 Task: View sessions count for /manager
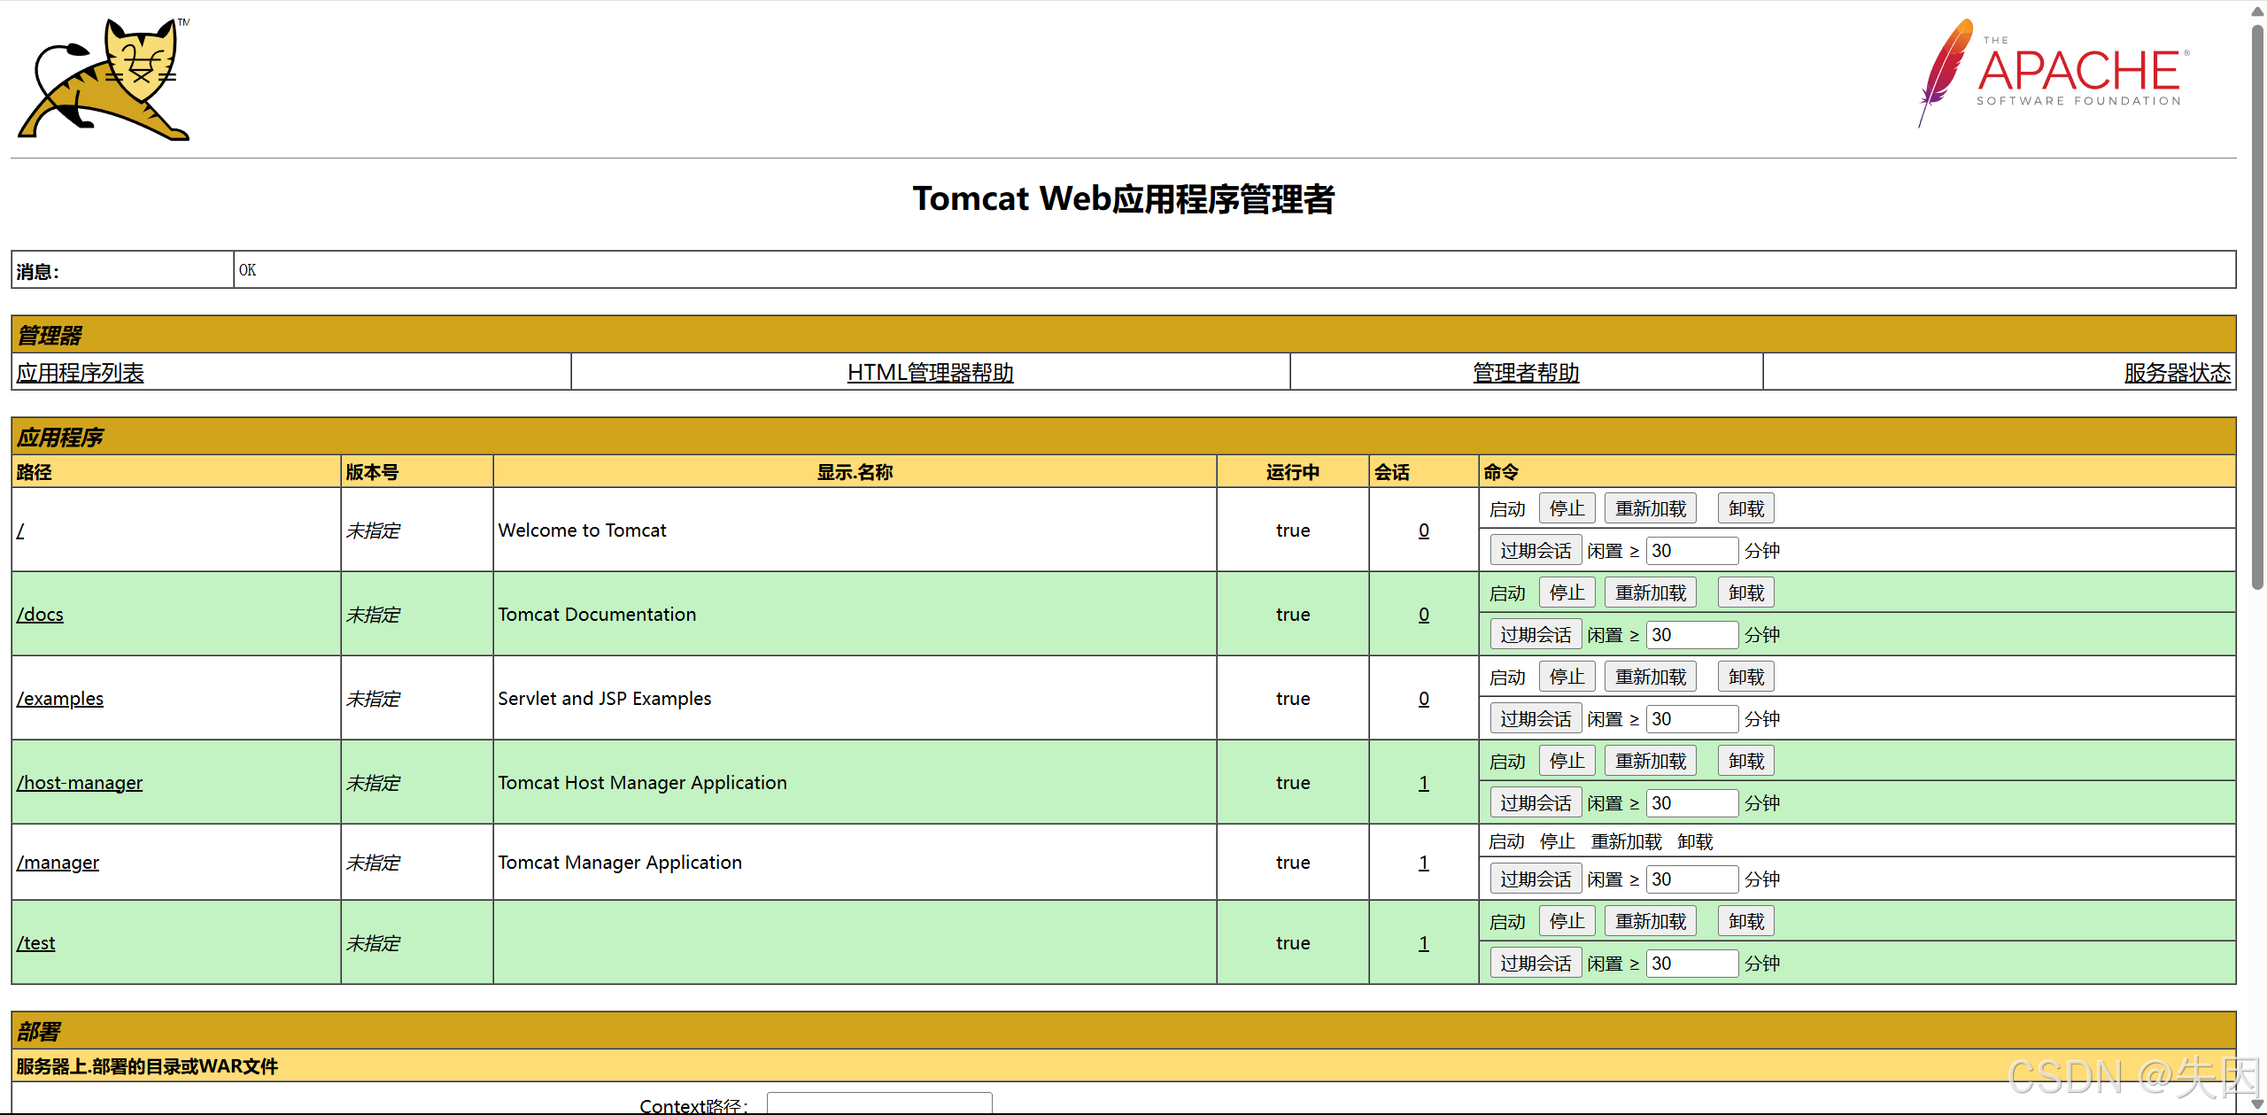(x=1423, y=862)
